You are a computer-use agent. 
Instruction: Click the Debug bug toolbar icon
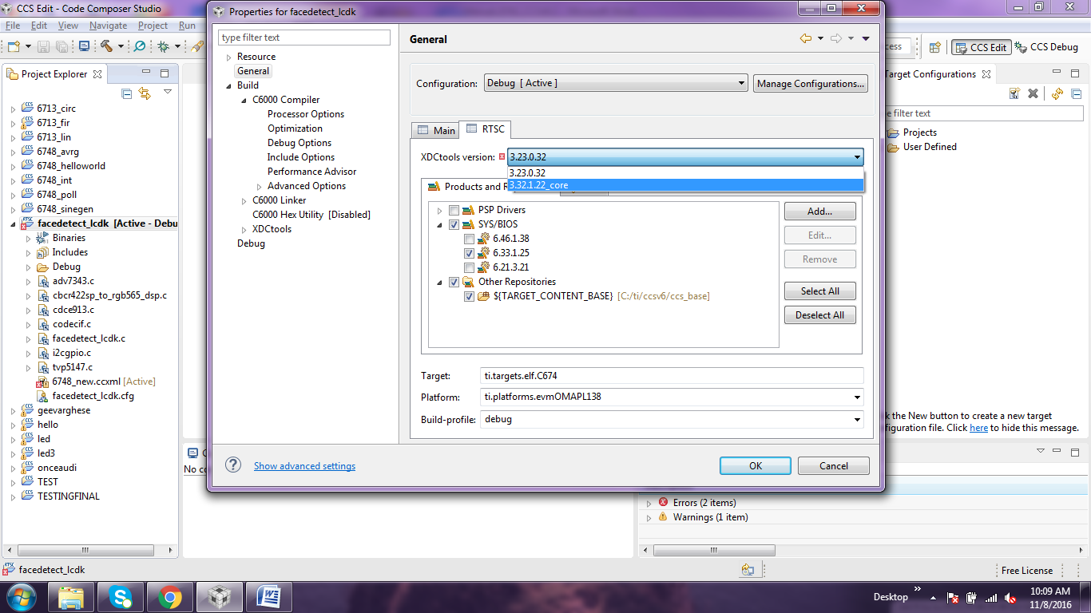(x=163, y=46)
